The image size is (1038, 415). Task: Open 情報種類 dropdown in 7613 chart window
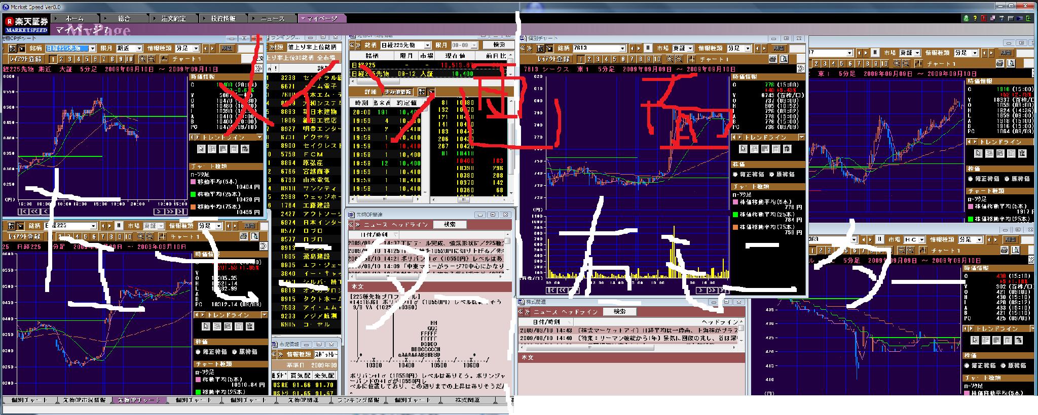tap(747, 49)
